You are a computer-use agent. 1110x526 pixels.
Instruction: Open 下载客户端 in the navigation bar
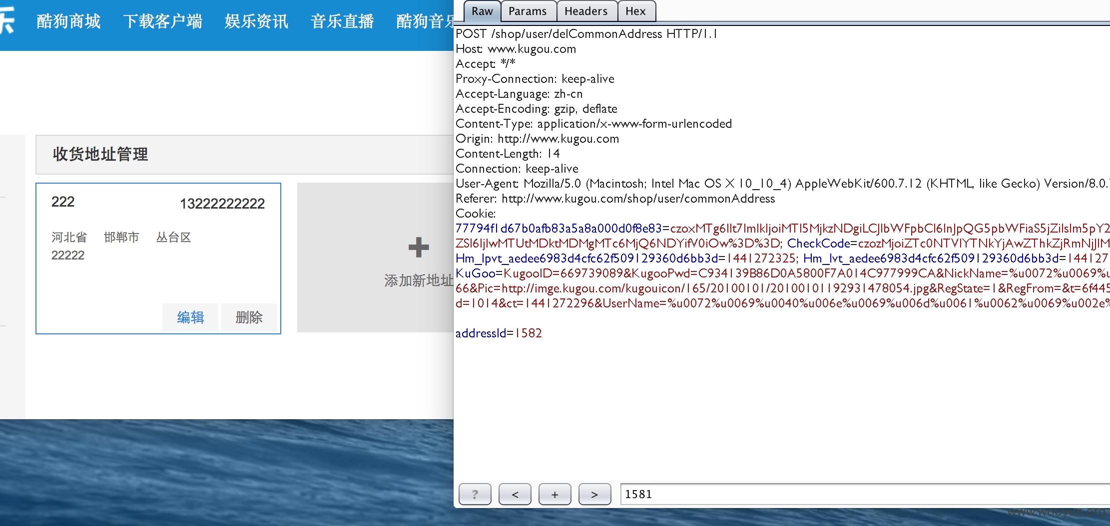click(162, 21)
